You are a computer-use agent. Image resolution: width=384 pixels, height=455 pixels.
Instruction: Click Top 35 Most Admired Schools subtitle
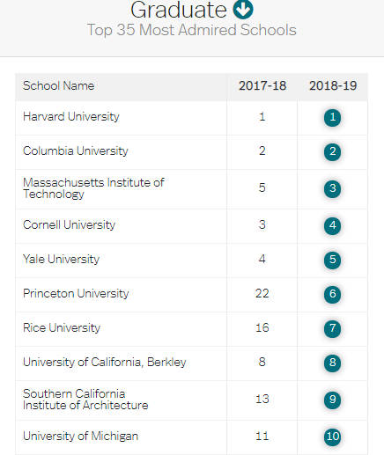coord(192,30)
